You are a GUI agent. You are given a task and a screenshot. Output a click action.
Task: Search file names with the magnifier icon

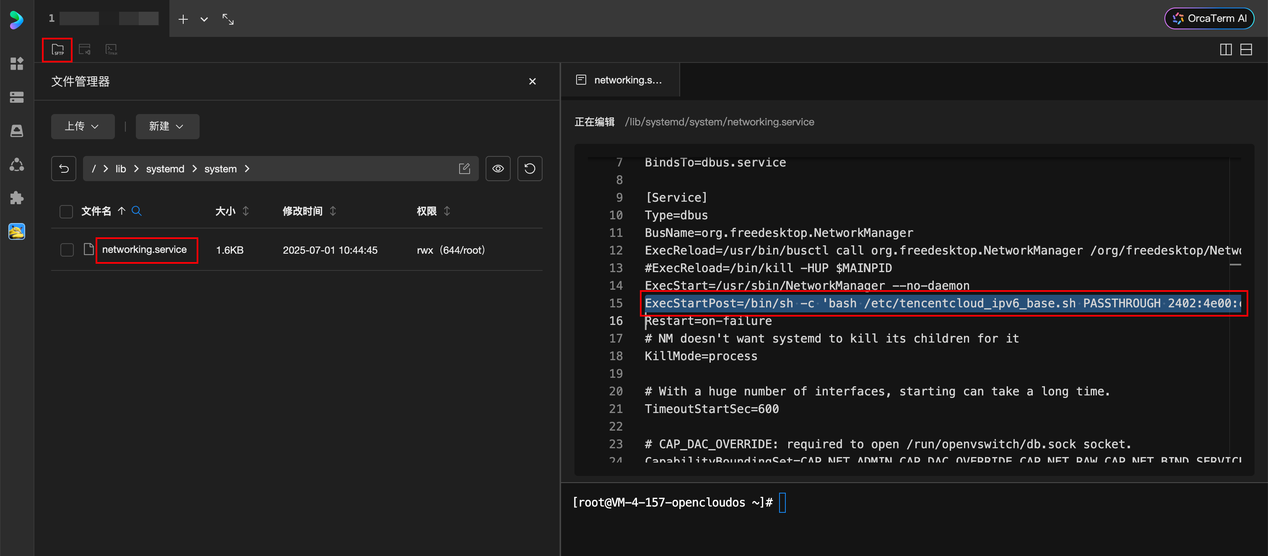pos(137,211)
